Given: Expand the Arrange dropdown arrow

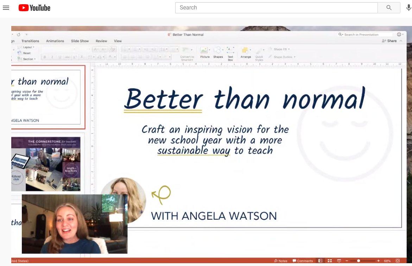Looking at the screenshot, I should (x=250, y=50).
